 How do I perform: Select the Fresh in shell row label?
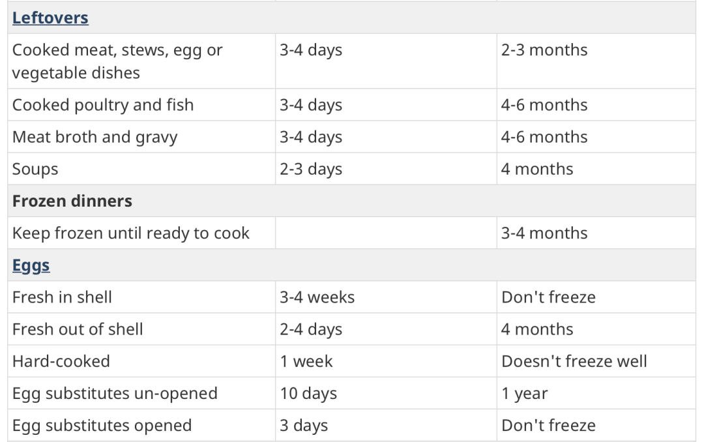(x=62, y=297)
